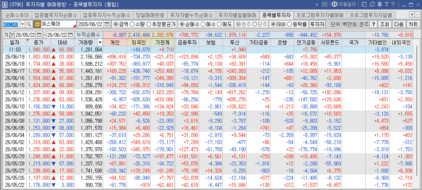Click the numbered 1 screen icon in the title bar
Screen dimensions: 422x190
click(5, 5)
